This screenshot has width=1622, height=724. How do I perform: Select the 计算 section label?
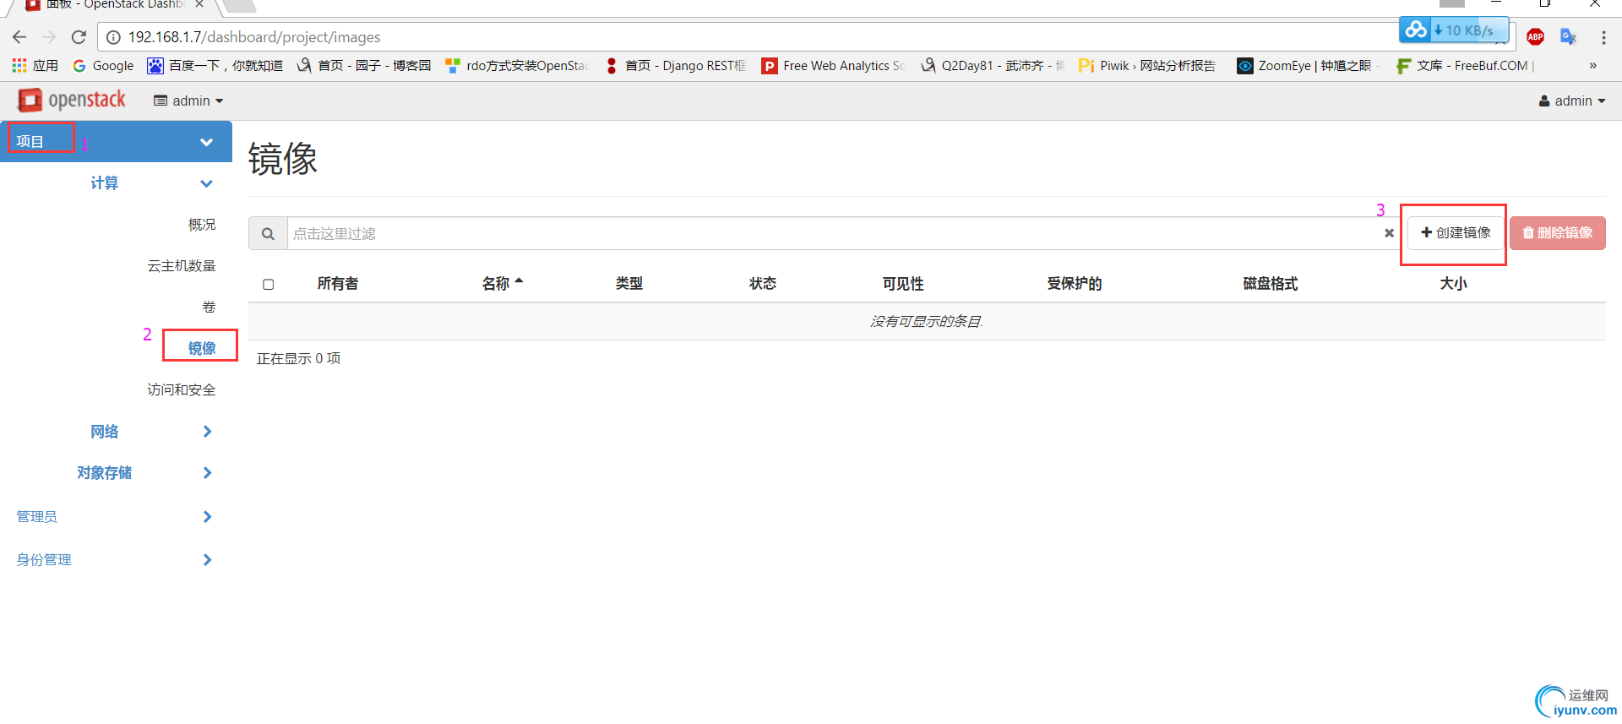[x=105, y=183]
